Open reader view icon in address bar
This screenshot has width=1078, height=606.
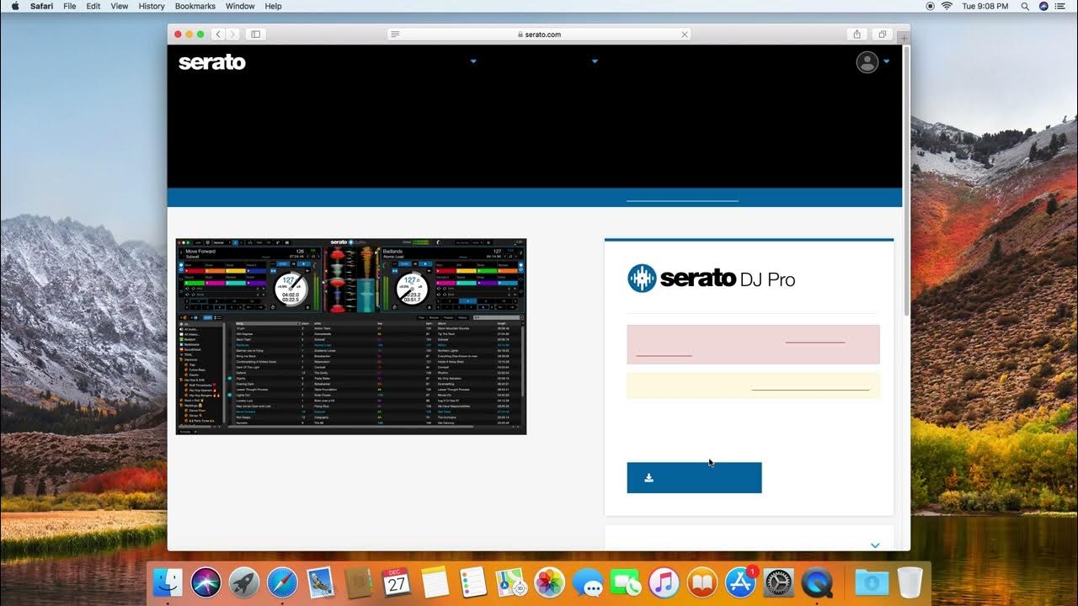point(395,35)
